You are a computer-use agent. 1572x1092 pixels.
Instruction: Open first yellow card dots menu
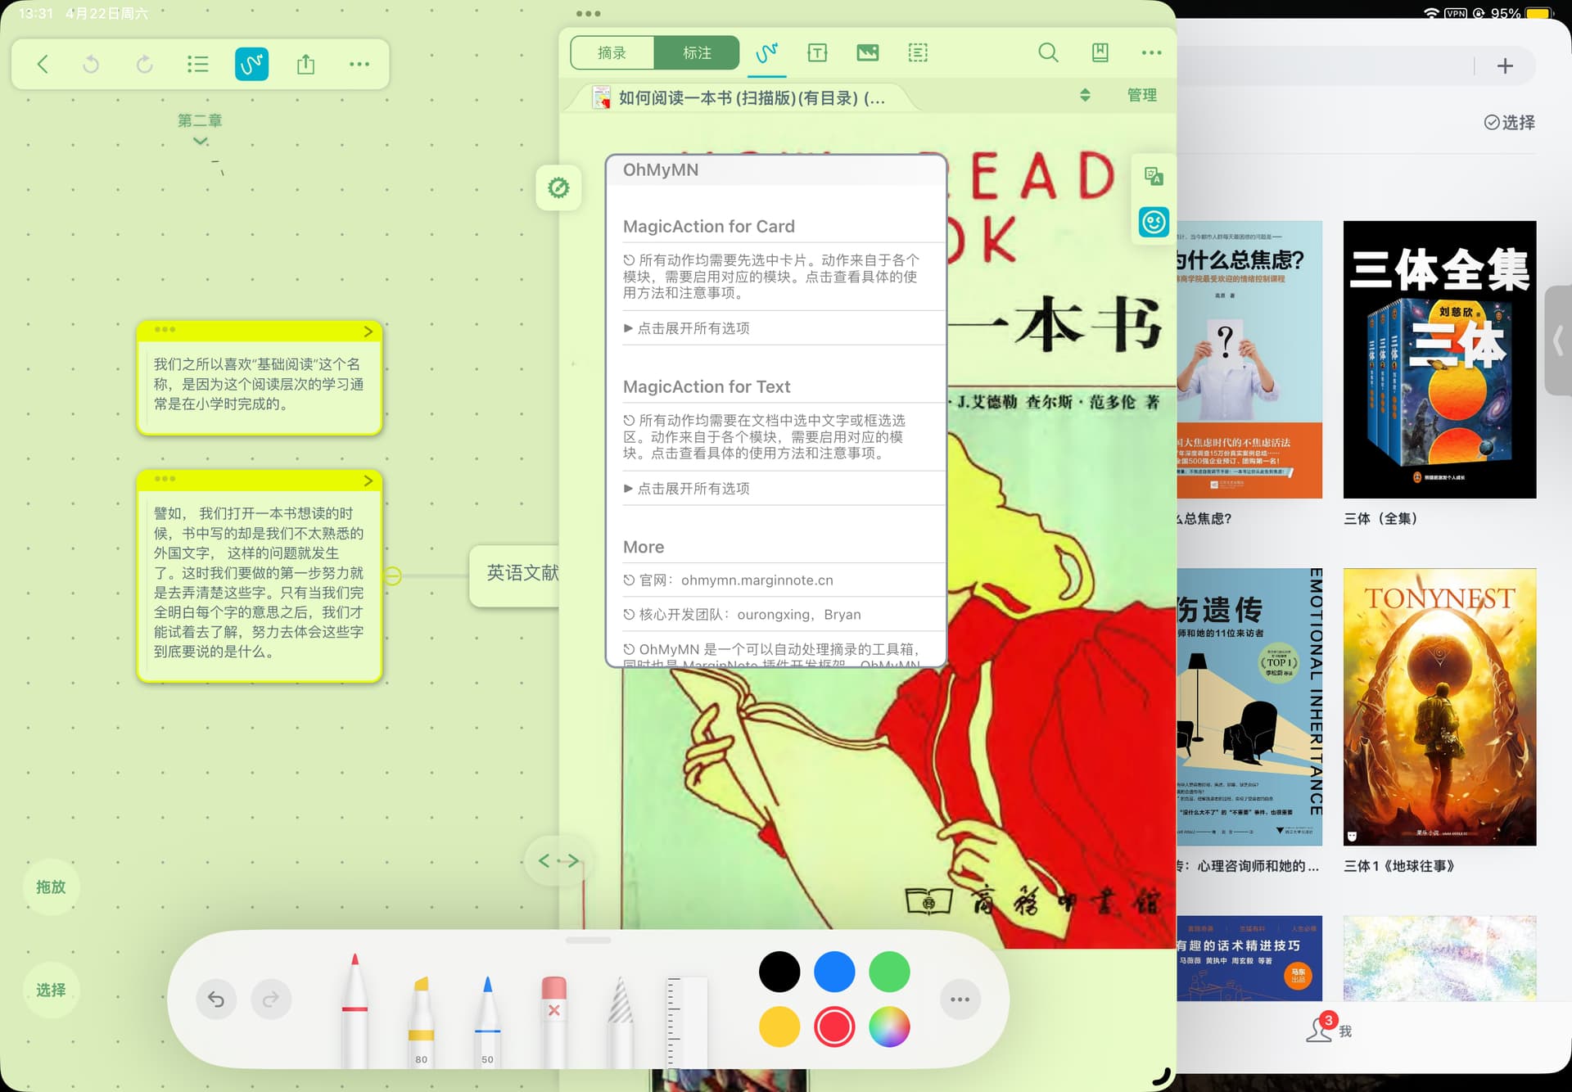pyautogui.click(x=165, y=330)
